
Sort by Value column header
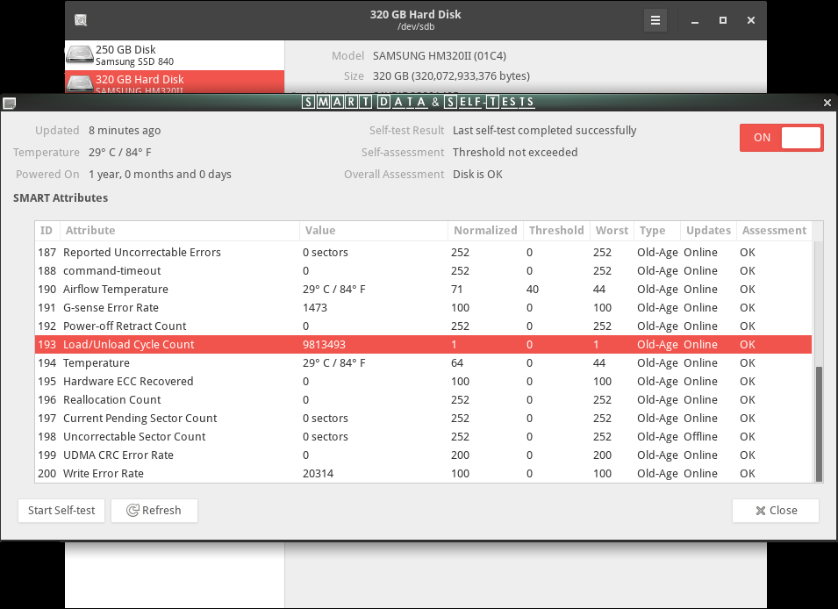pyautogui.click(x=374, y=231)
